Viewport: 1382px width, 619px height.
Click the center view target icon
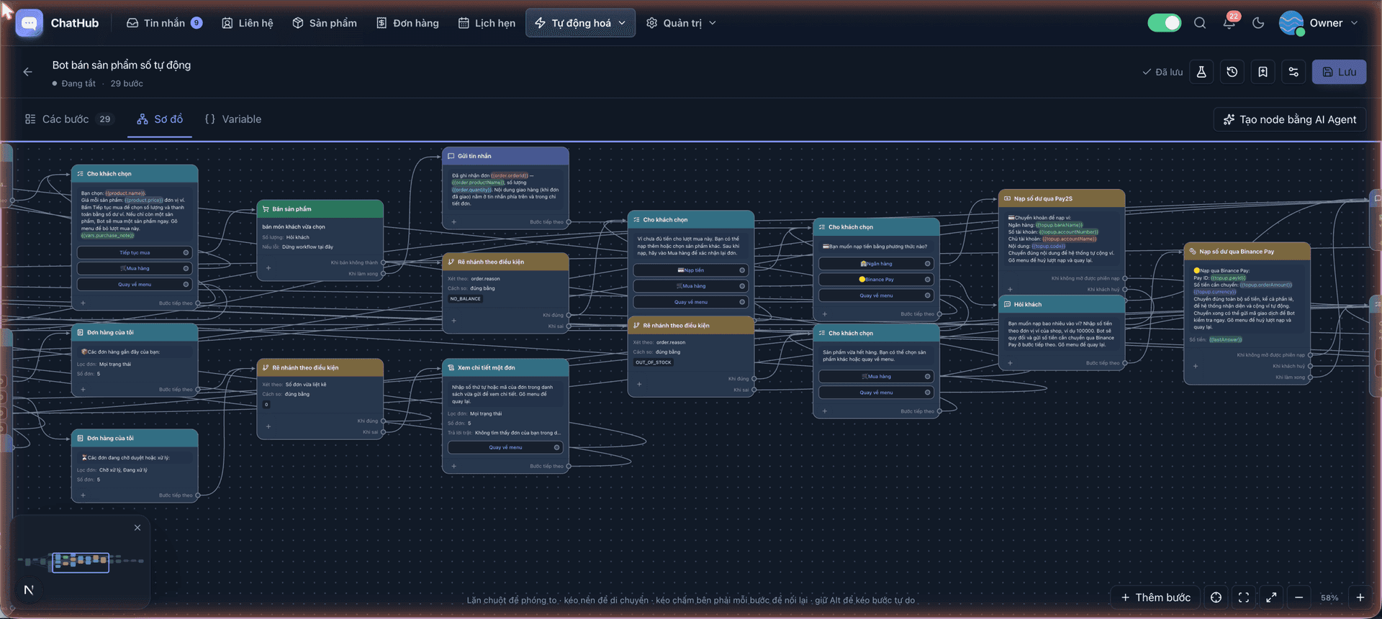(x=1216, y=597)
